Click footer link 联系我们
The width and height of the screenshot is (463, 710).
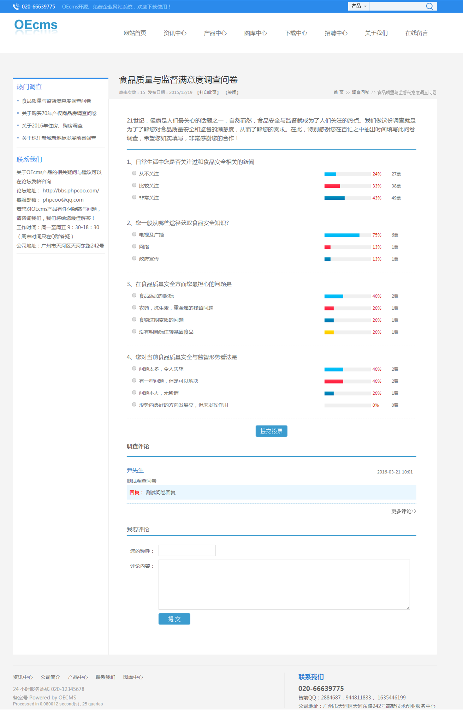pyautogui.click(x=106, y=677)
